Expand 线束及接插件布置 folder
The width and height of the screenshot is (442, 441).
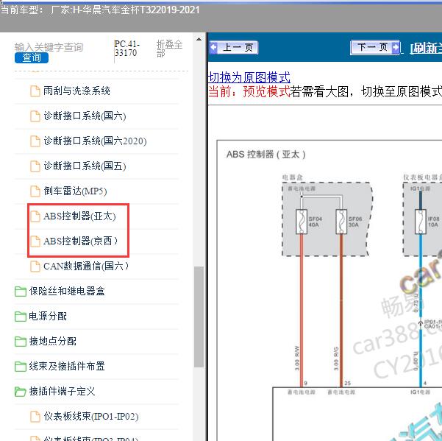[67, 366]
